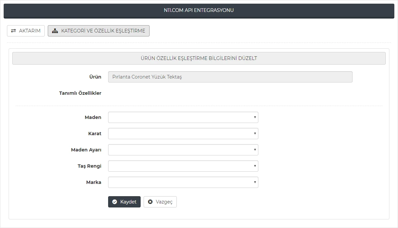
Task: Click the checkmark icon inside Kaydet
Action: click(x=115, y=202)
